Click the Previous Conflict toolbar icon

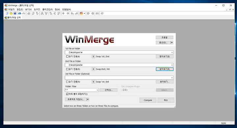(x=46, y=13)
